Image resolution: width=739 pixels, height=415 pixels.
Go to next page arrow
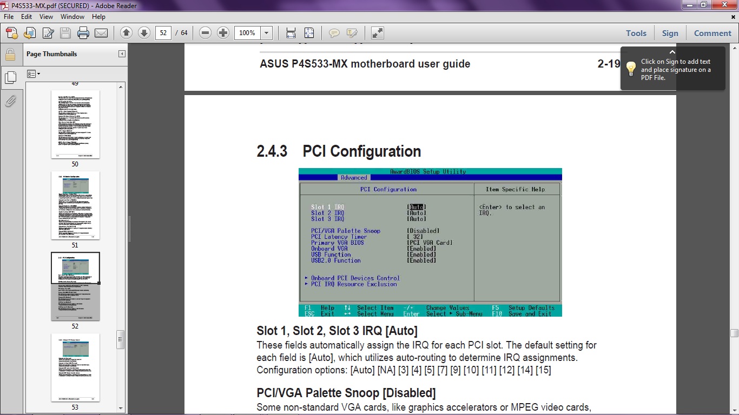point(144,33)
